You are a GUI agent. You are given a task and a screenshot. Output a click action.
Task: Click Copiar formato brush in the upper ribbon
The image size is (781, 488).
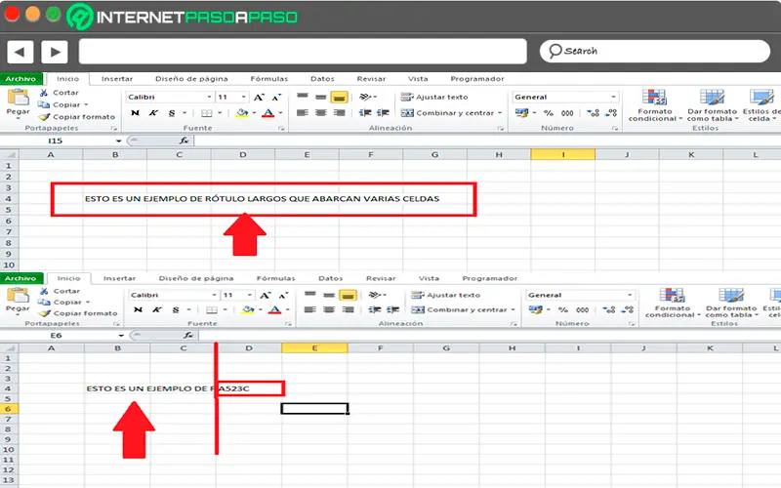pyautogui.click(x=44, y=117)
